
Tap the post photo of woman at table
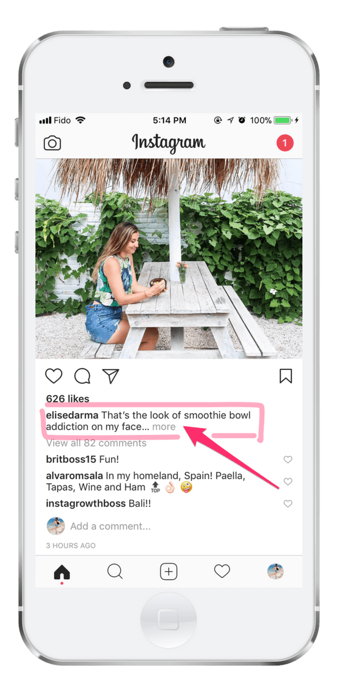pyautogui.click(x=169, y=259)
